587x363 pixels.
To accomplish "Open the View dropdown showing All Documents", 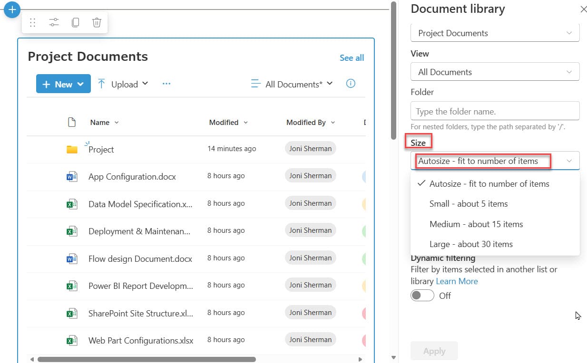I will 495,72.
